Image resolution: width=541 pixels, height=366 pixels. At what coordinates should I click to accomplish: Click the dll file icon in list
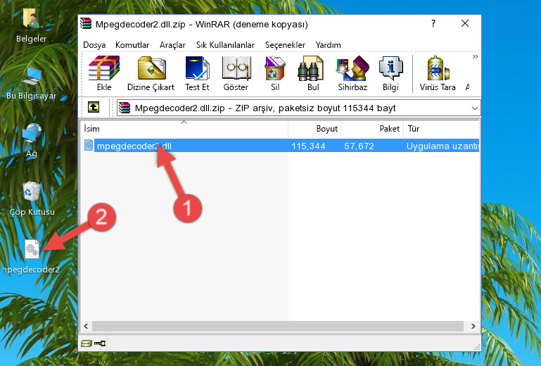coord(89,146)
